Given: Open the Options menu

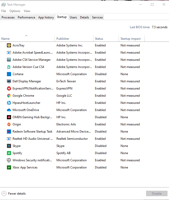Looking at the screenshot, I should (x=15, y=11).
